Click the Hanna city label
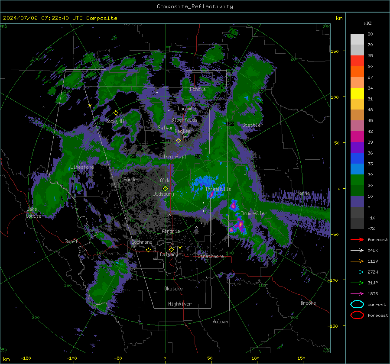 tap(303, 193)
